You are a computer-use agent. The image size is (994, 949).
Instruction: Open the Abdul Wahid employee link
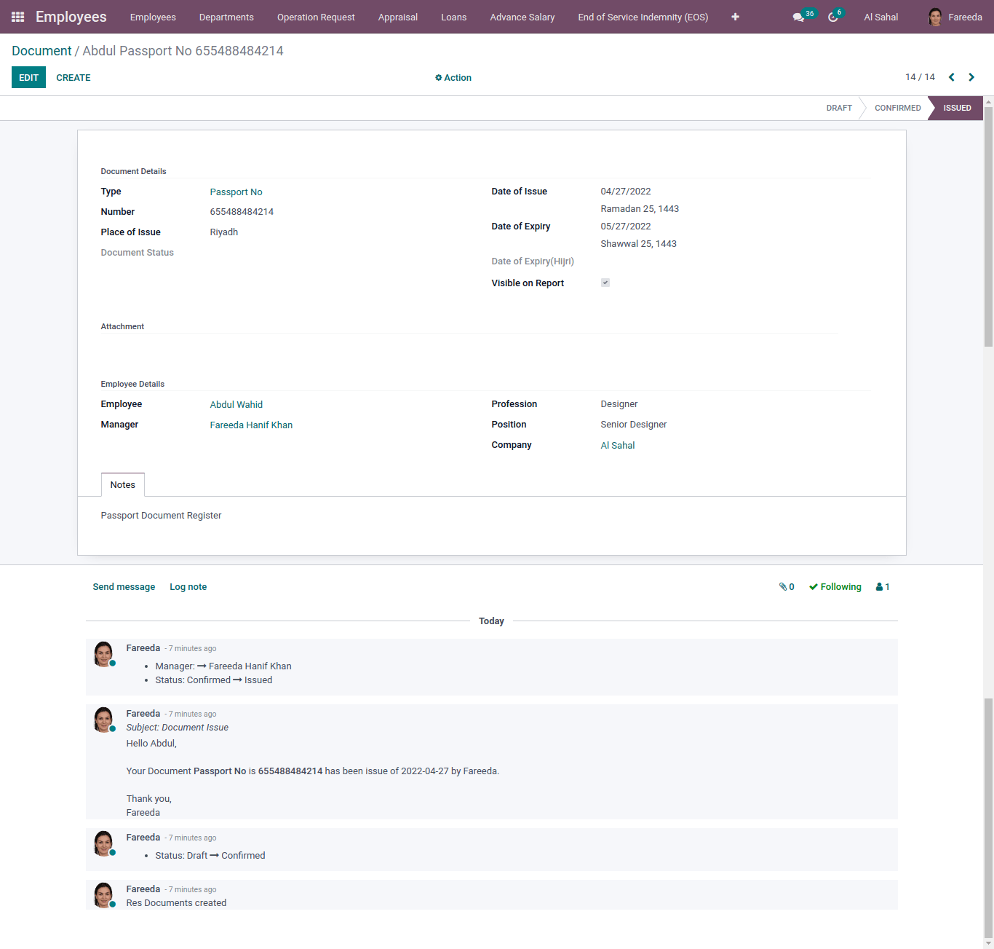click(x=236, y=405)
